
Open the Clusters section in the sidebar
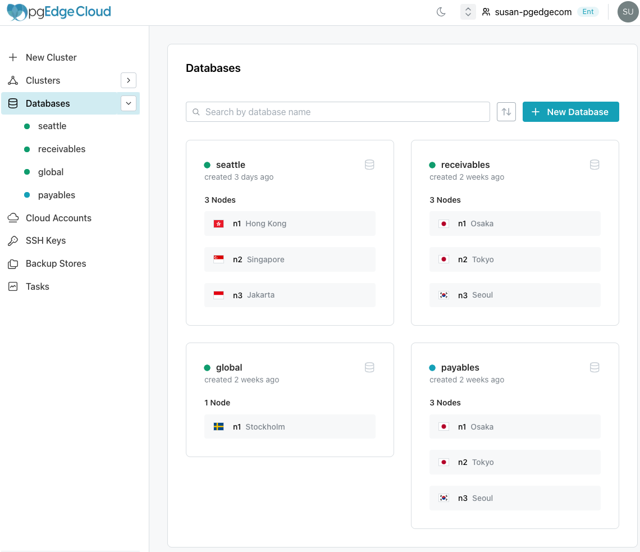(x=43, y=80)
